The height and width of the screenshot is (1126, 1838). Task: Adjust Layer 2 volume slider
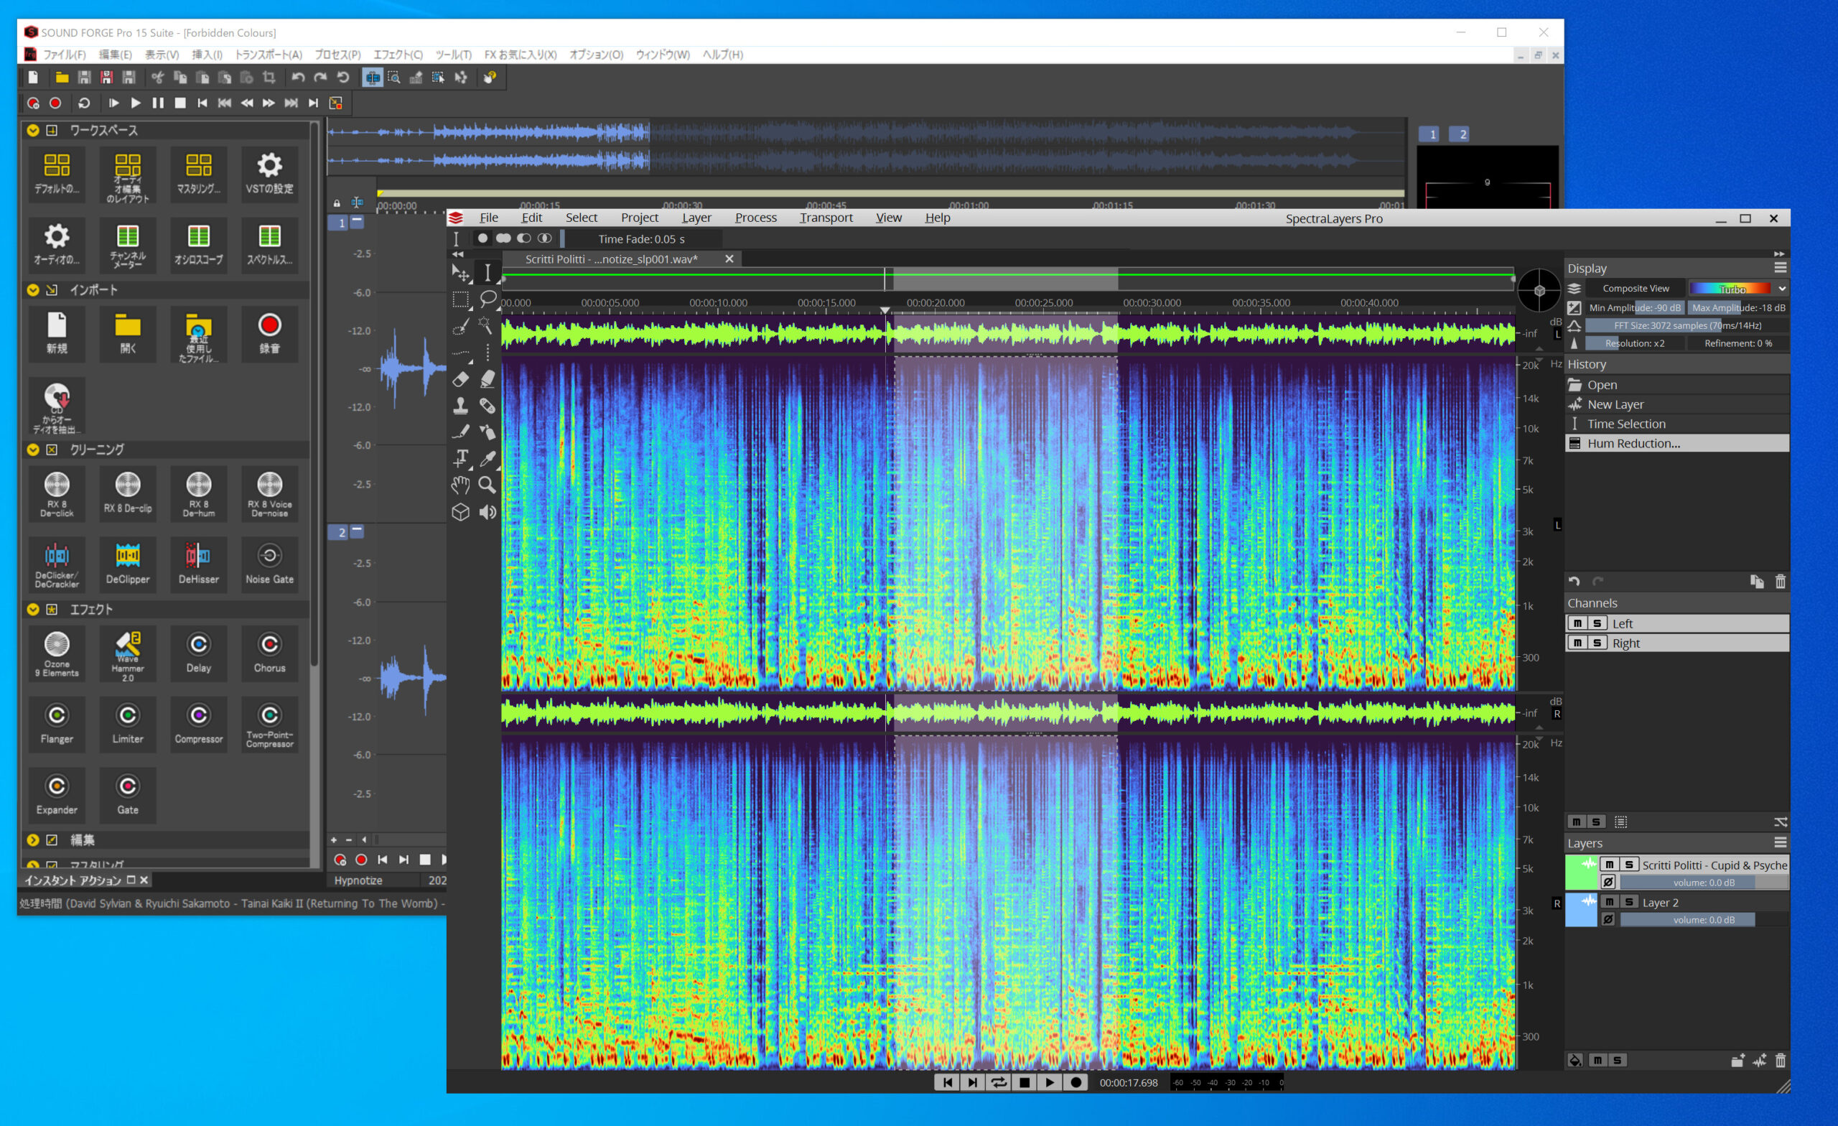click(x=1704, y=919)
